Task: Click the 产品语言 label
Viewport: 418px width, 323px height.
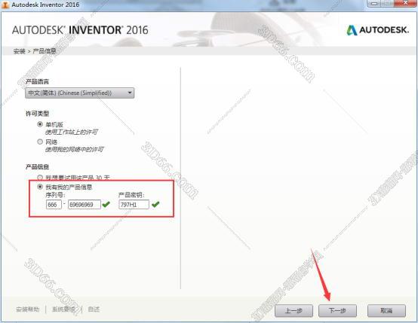Action: pos(37,81)
